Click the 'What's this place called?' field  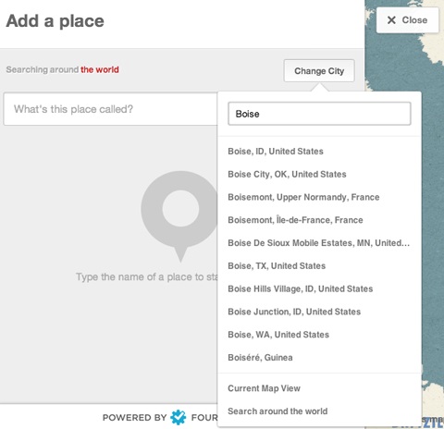pyautogui.click(x=110, y=109)
